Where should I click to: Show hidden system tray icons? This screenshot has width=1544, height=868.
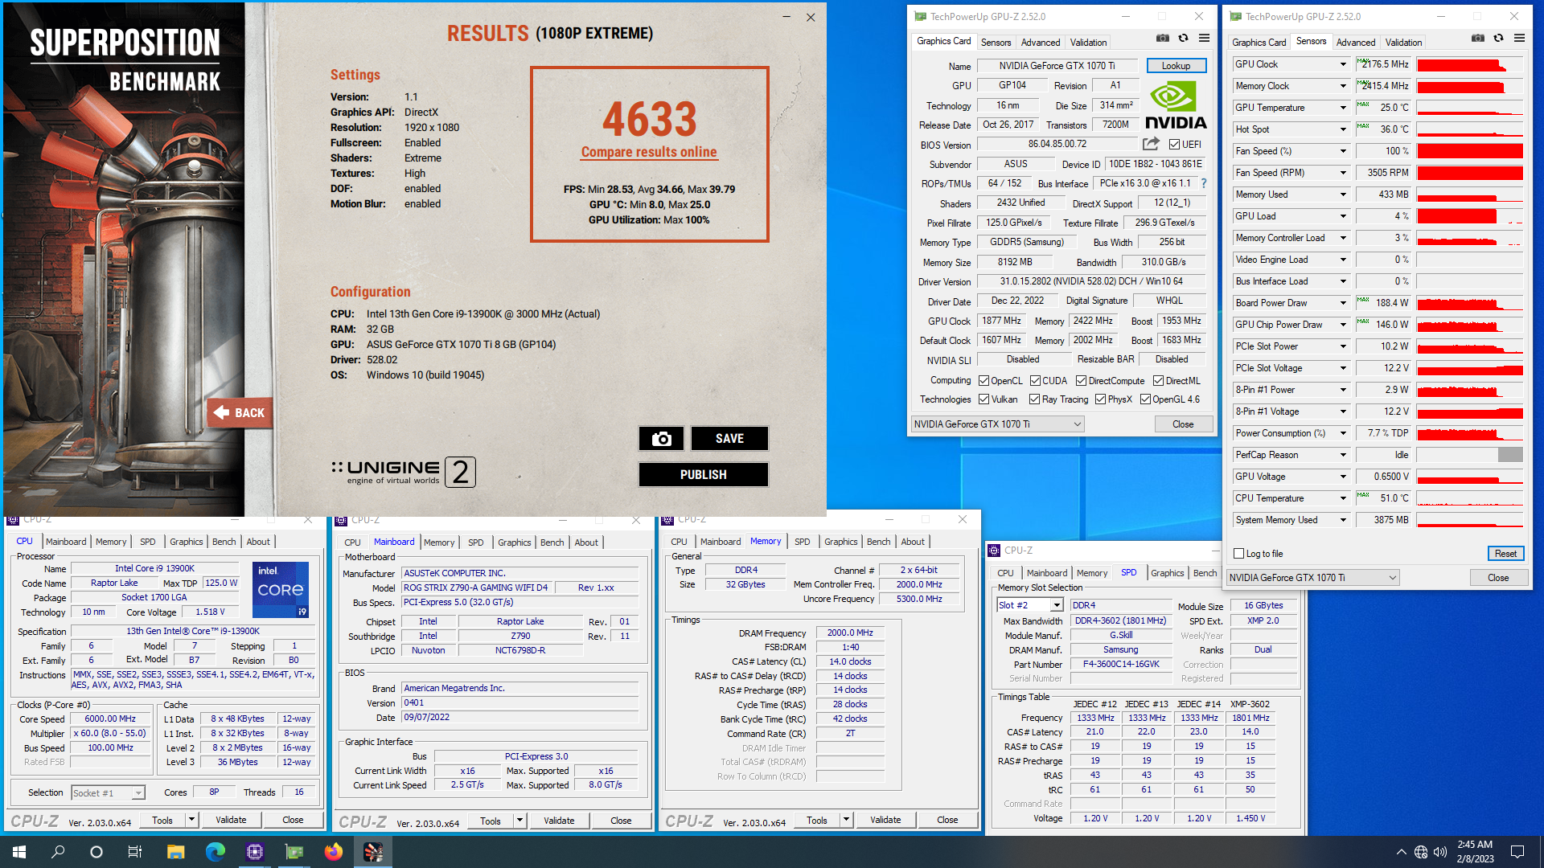[x=1402, y=852]
